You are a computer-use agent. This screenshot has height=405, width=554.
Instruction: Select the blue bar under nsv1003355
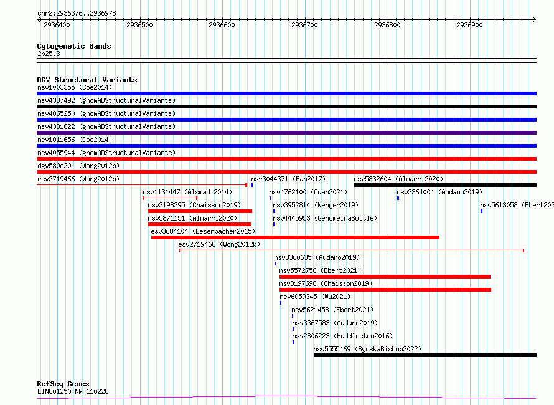point(286,93)
